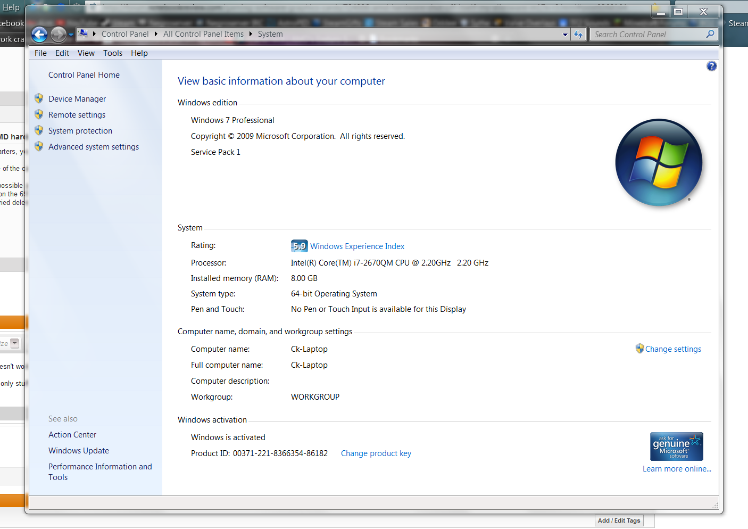
Task: Open the blue help question mark icon
Action: pos(711,66)
